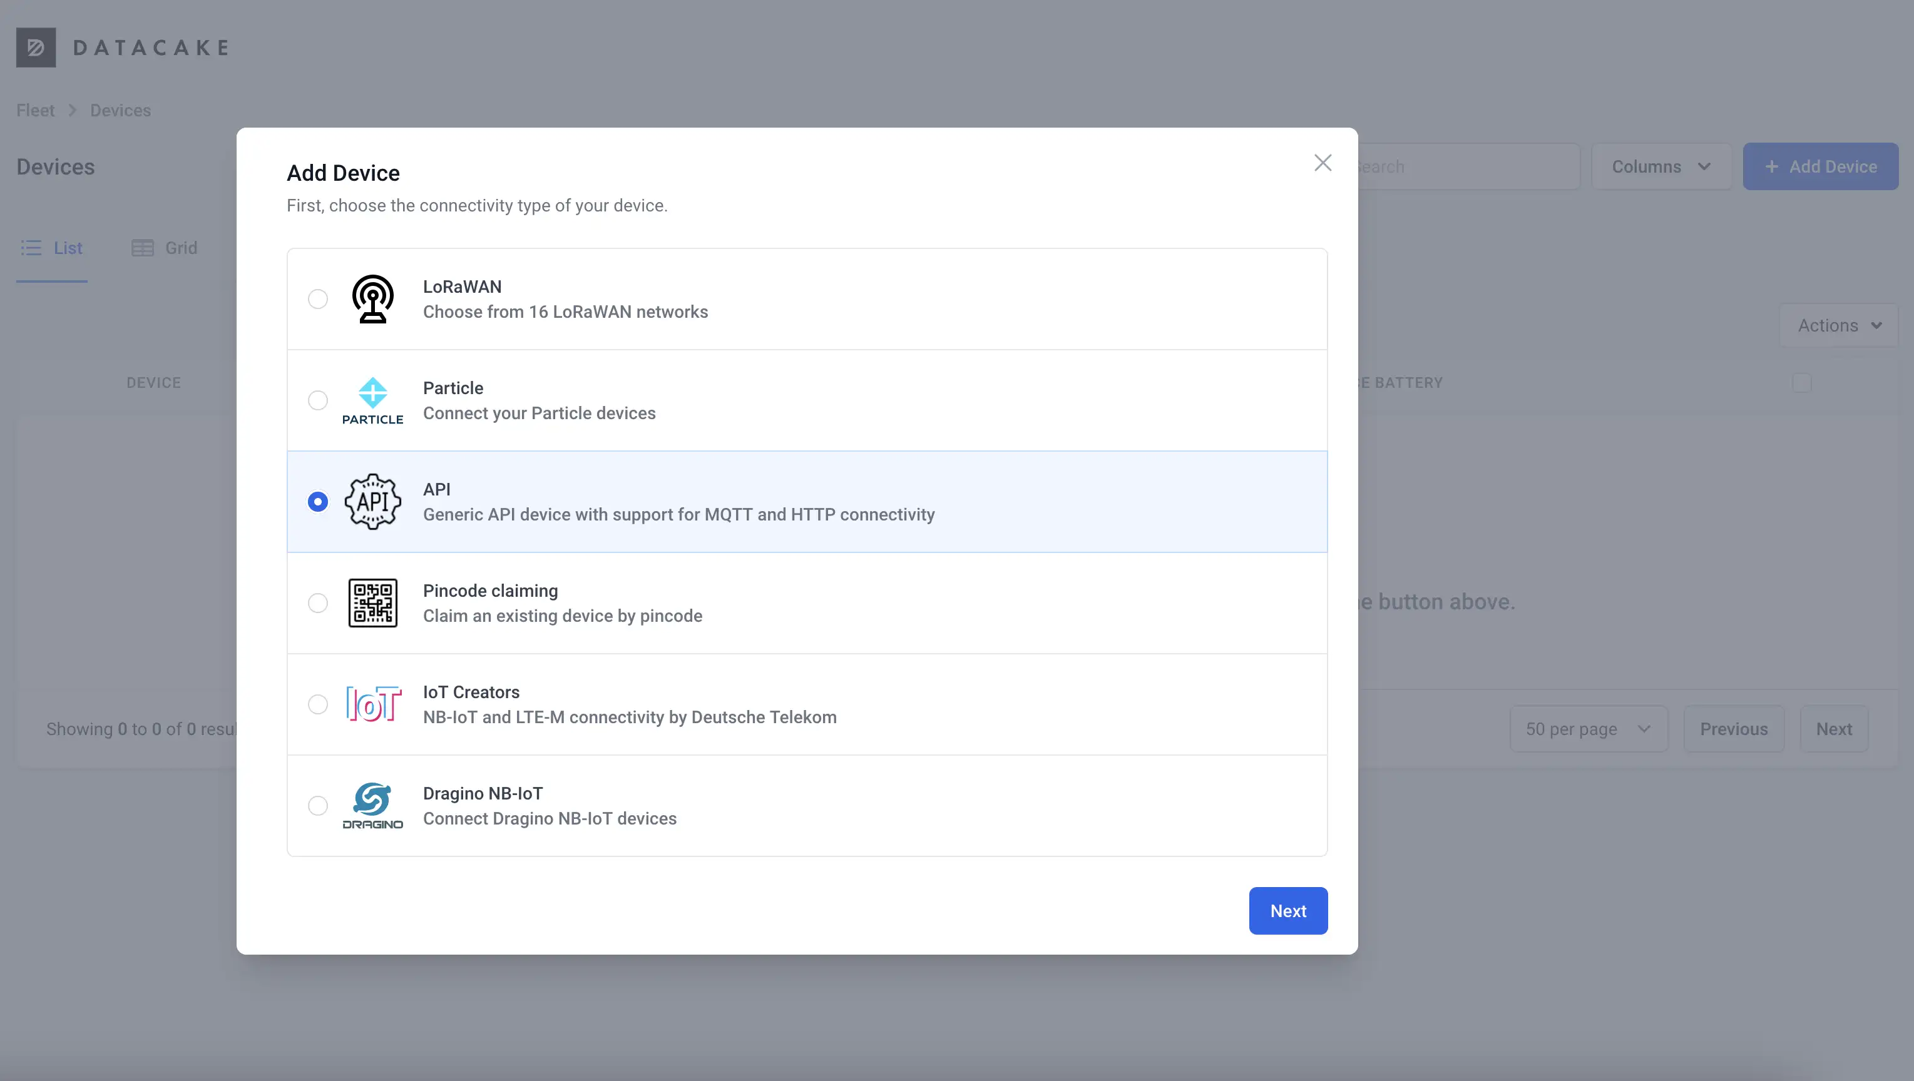Select the IoT Creators radio button

coord(318,704)
